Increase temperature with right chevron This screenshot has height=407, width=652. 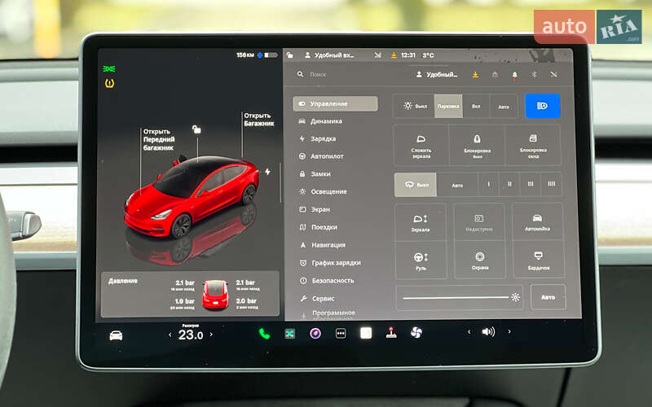pyautogui.click(x=211, y=335)
